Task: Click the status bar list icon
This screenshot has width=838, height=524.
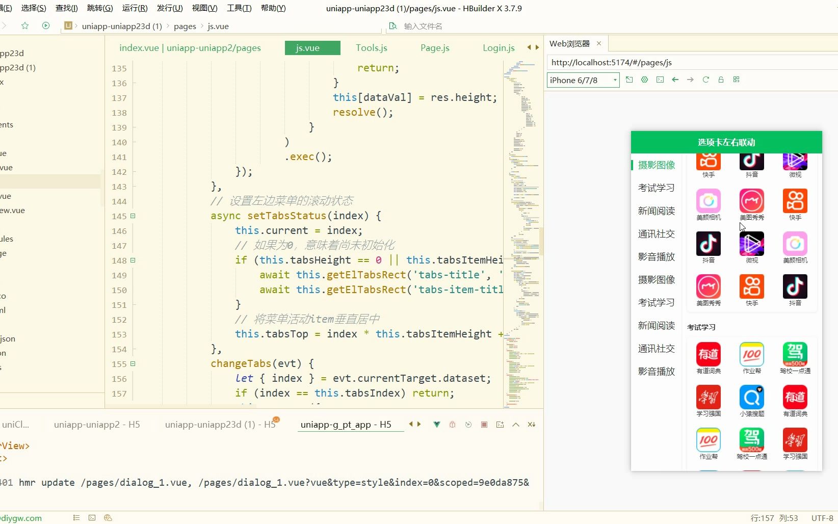Action: 76,517
